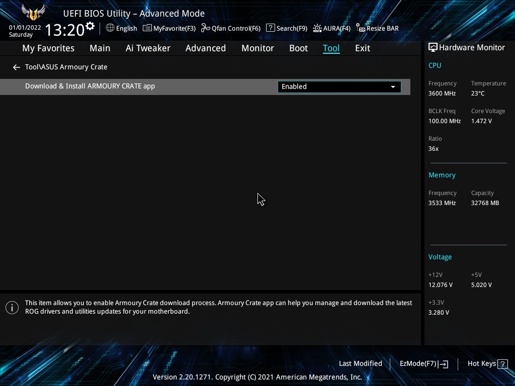Click Last Modified
The height and width of the screenshot is (386, 515).
(360, 364)
